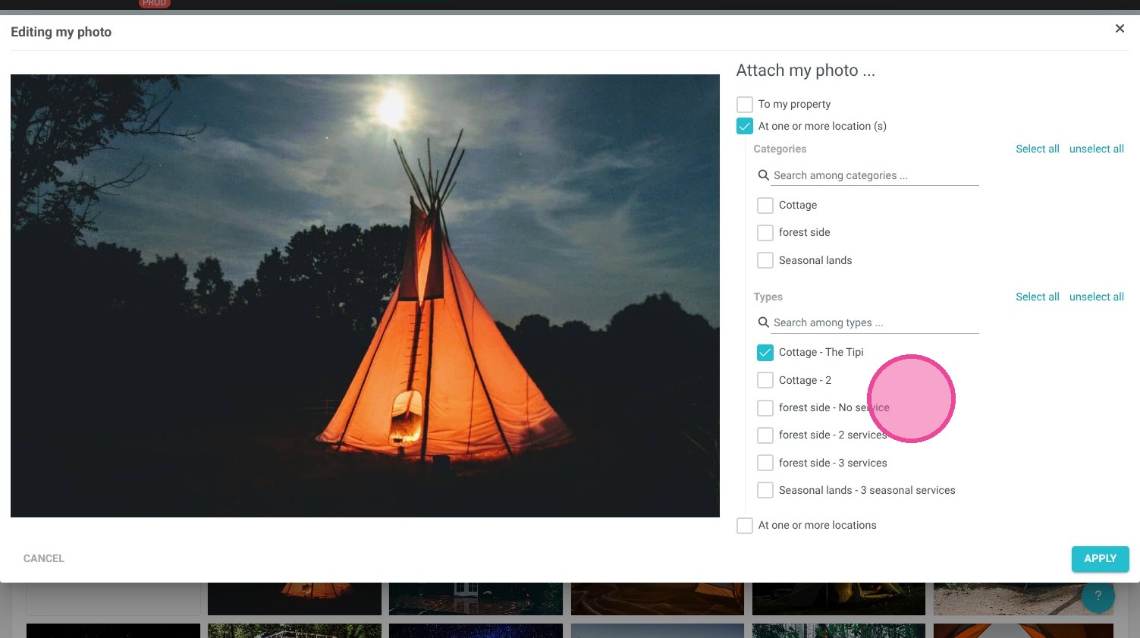
Task: Unselect all categories link
Action: (x=1097, y=149)
